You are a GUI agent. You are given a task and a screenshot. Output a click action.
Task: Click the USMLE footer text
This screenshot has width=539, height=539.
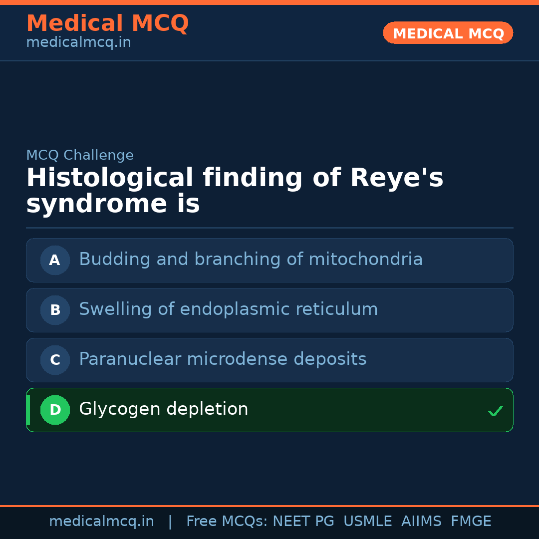367,522
